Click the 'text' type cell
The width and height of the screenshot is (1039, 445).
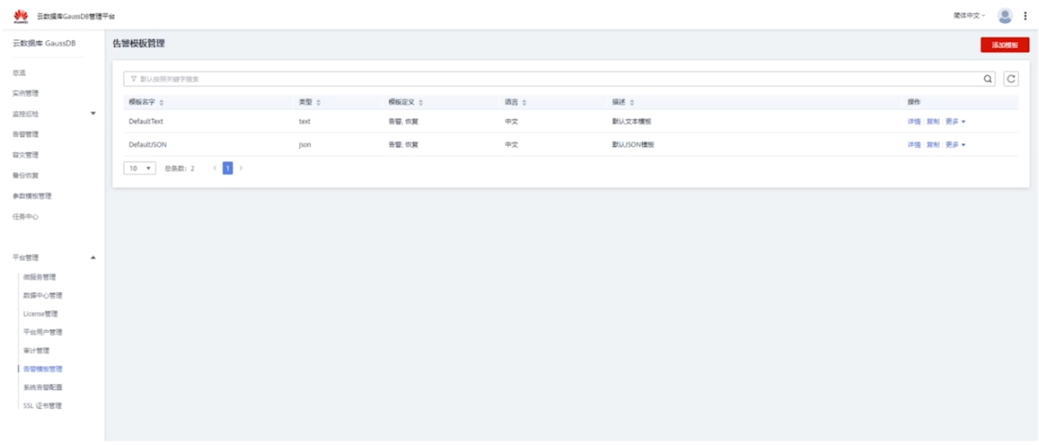(304, 122)
